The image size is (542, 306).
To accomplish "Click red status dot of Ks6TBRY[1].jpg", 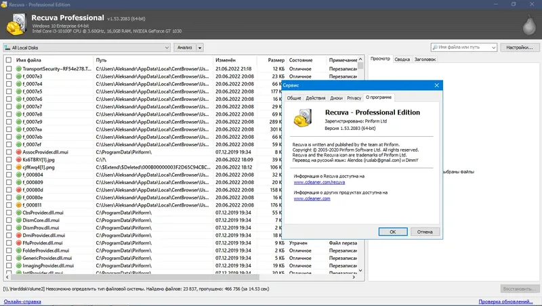I will 19,160.
